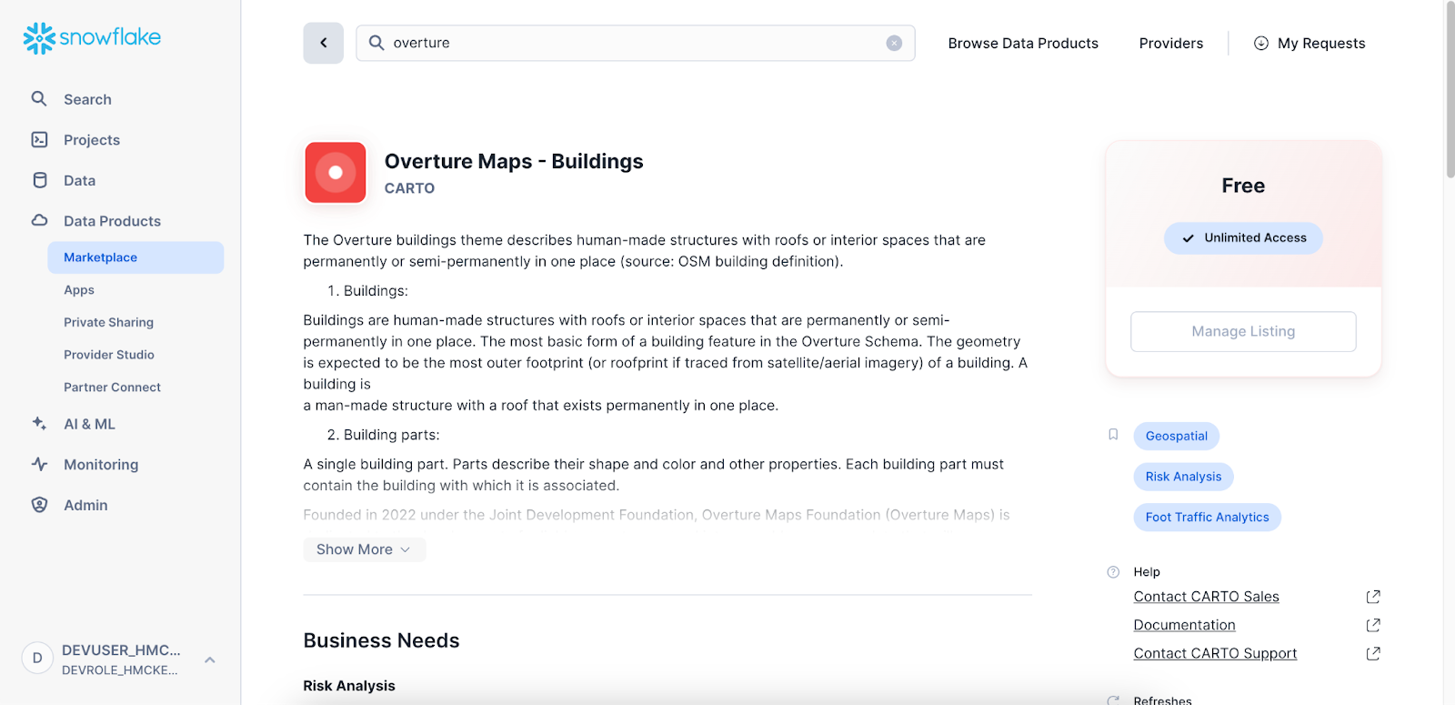The width and height of the screenshot is (1455, 705).
Task: Click the page vertical scrollbar
Action: tap(1450, 89)
